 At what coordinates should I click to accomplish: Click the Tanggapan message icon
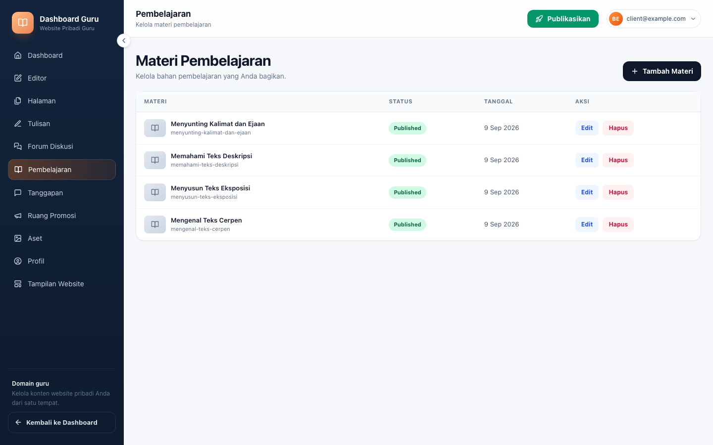18,193
